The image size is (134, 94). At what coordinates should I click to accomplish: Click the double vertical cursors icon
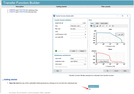pos(113,26)
